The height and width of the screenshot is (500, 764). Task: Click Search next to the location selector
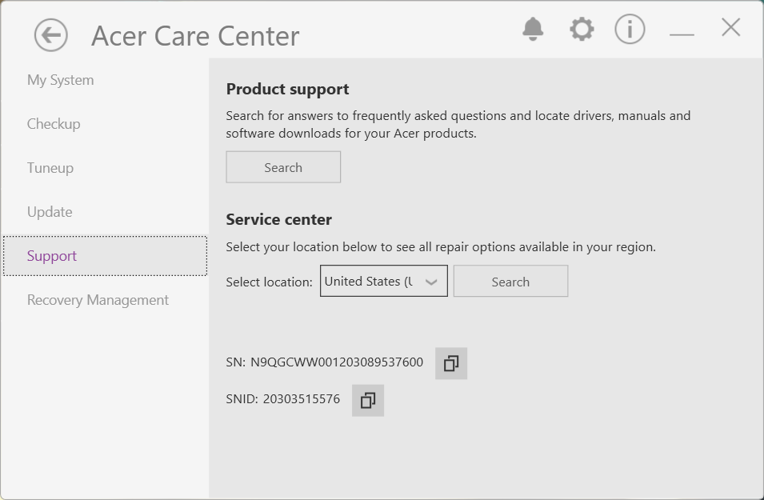(510, 282)
